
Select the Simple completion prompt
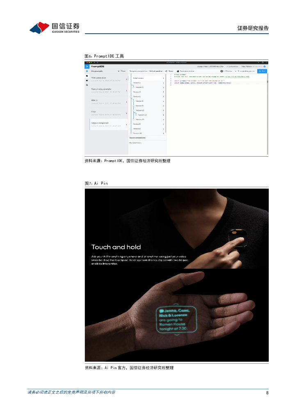point(108,124)
